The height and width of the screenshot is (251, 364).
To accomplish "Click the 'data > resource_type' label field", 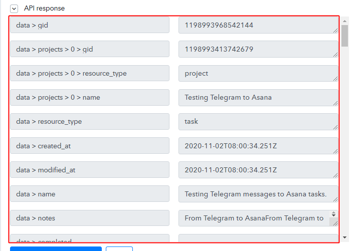I will tap(90, 122).
